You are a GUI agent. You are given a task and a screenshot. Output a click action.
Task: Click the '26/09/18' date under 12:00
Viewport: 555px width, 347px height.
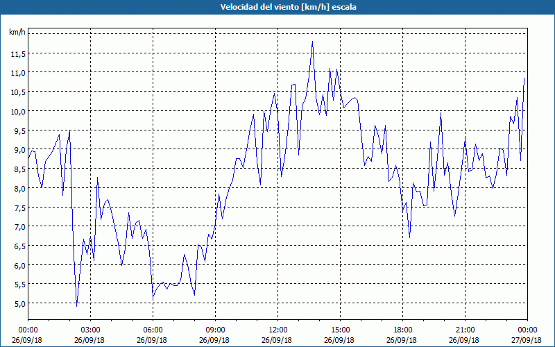click(x=278, y=340)
